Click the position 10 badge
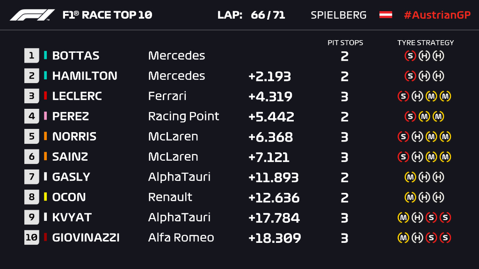 31,238
